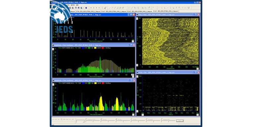Screen dimensions: 255x127
Task: Expand arrow next to green toolbar icon
Action: [x=83, y=8]
